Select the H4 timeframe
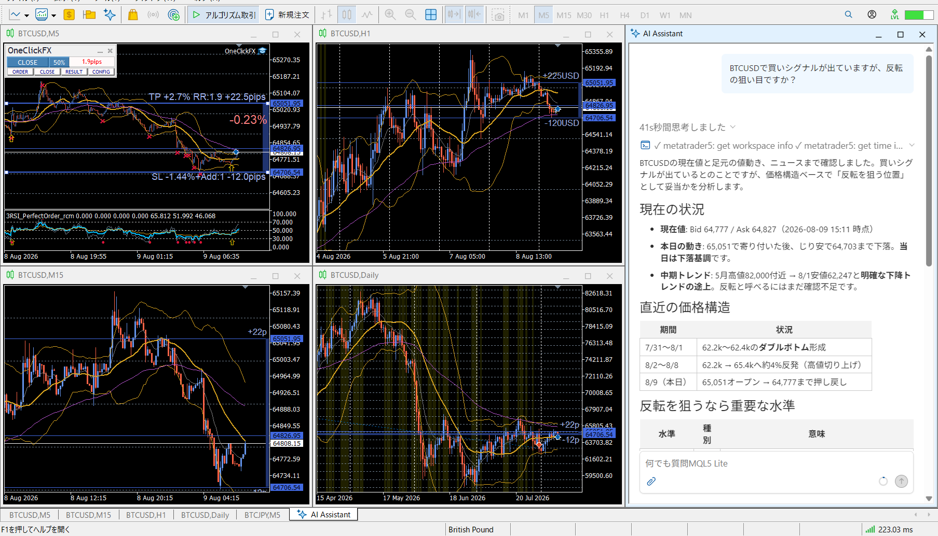938x536 pixels. pos(624,16)
